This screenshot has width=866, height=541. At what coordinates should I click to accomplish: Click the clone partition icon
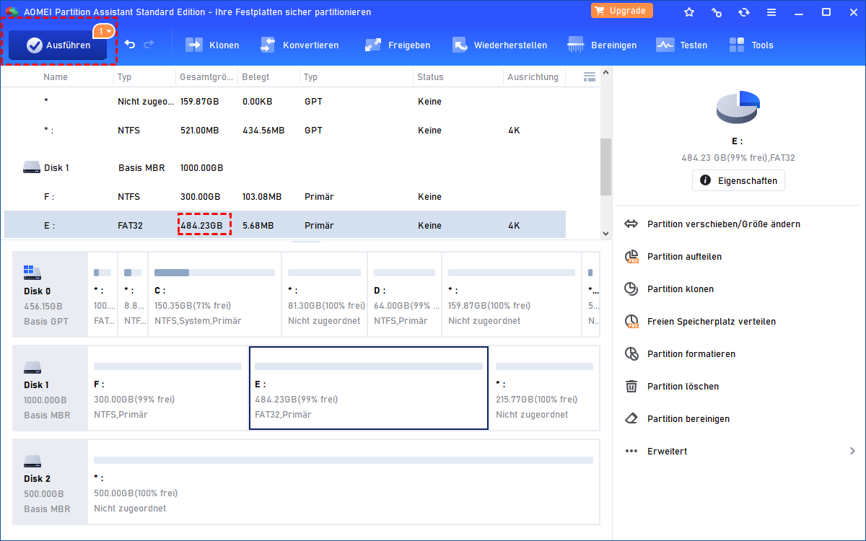pyautogui.click(x=631, y=289)
